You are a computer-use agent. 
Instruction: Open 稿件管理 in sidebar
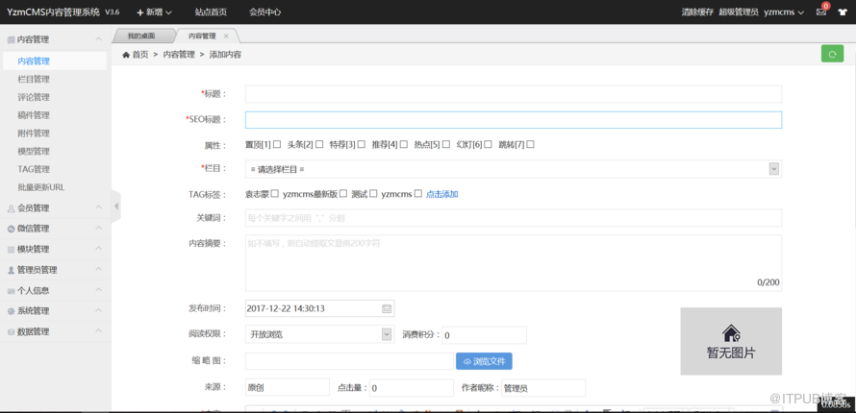(x=34, y=115)
